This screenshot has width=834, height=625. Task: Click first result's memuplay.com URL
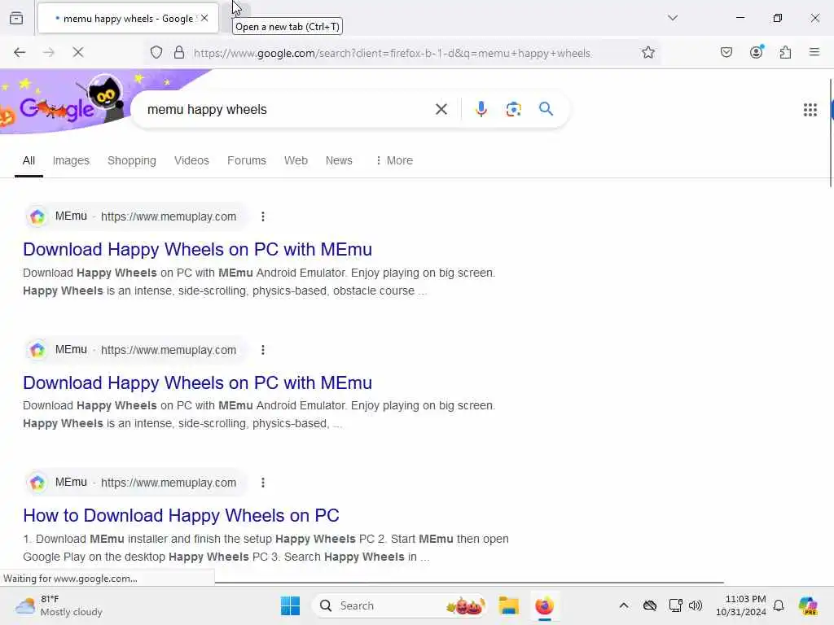tap(169, 216)
